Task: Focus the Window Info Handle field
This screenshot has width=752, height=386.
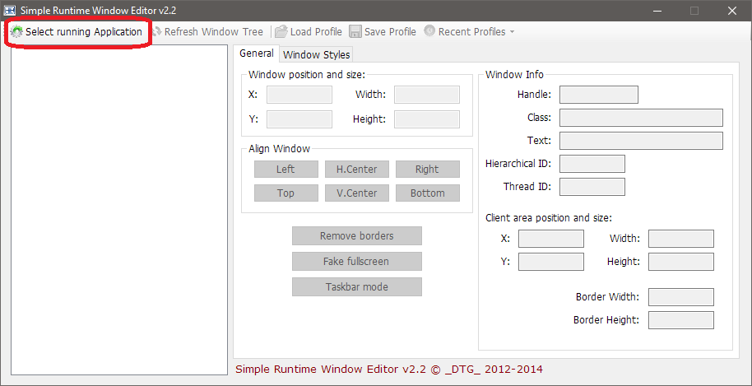Action: (598, 95)
